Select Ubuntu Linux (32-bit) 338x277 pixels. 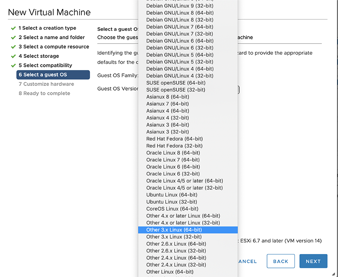coord(188,202)
